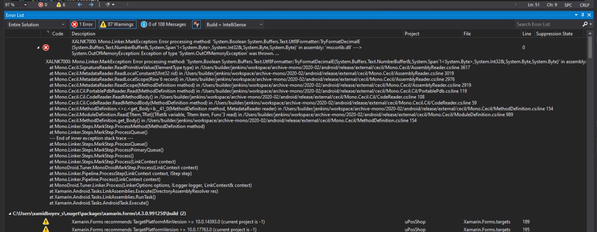Toggle the auto-hide pin on Error List

pyautogui.click(x=583, y=15)
